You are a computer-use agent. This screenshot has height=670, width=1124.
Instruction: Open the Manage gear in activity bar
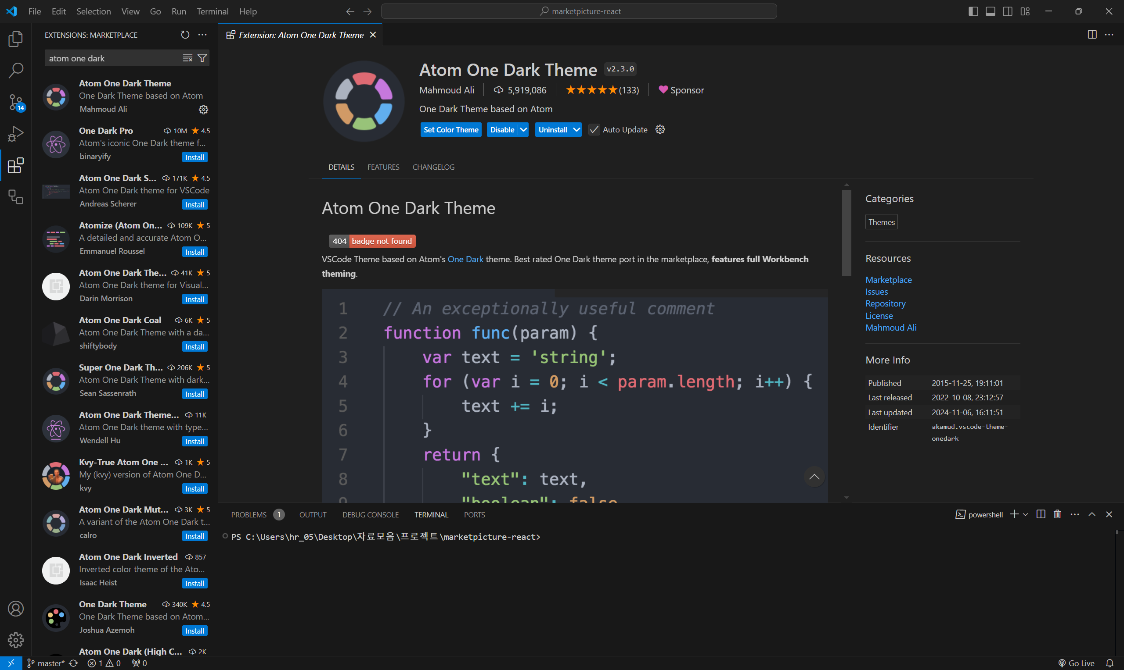point(16,640)
